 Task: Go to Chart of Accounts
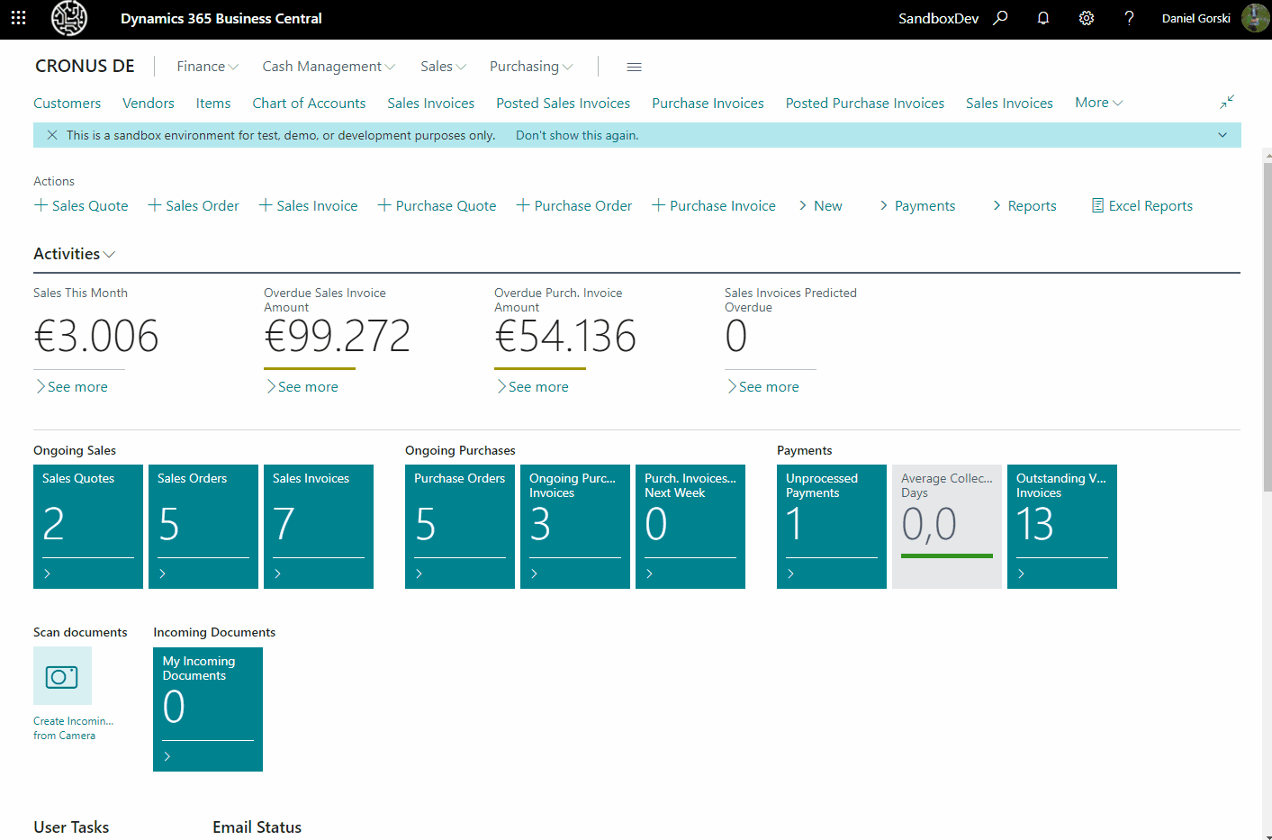309,104
